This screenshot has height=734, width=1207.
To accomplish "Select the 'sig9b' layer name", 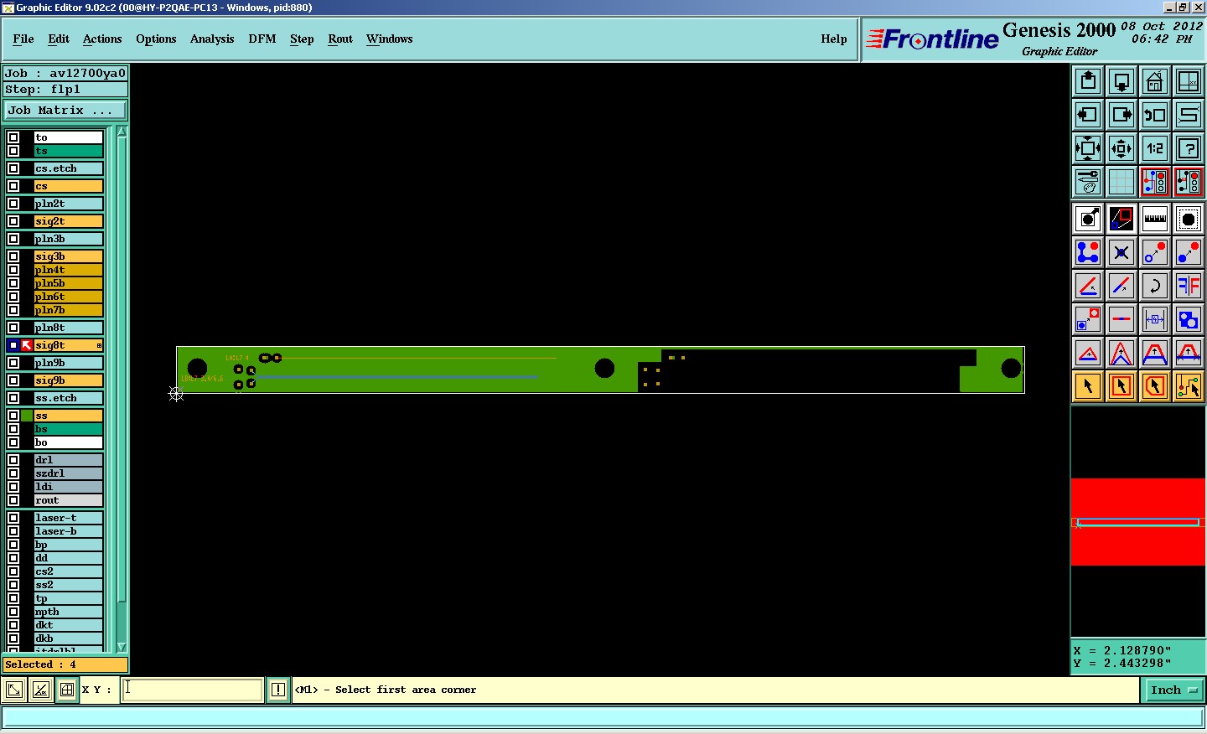I will coord(68,380).
